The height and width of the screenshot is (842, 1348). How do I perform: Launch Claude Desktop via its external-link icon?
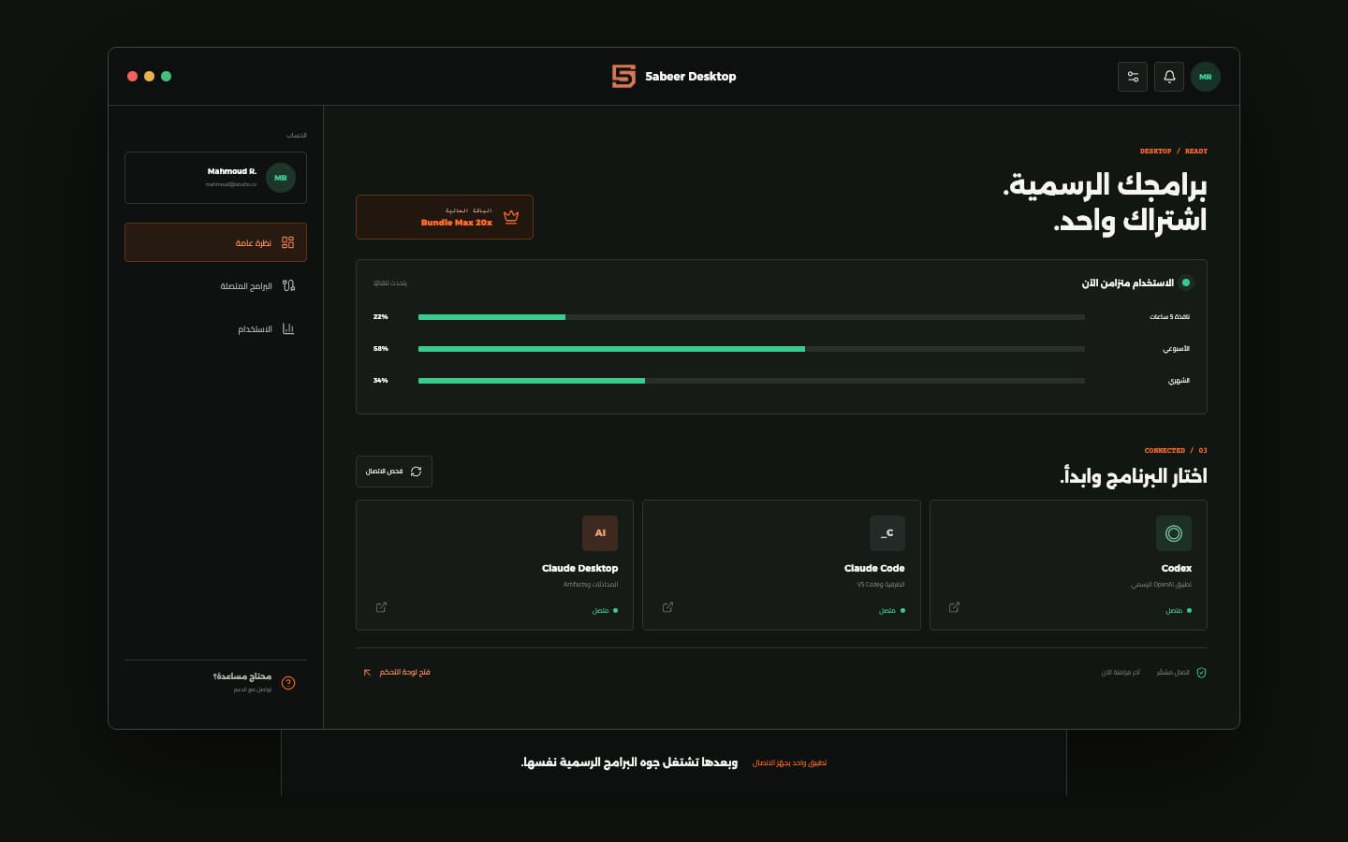coord(381,607)
